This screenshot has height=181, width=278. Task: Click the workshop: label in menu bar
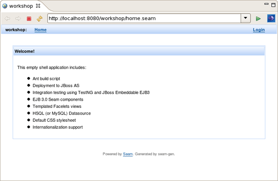click(16, 30)
